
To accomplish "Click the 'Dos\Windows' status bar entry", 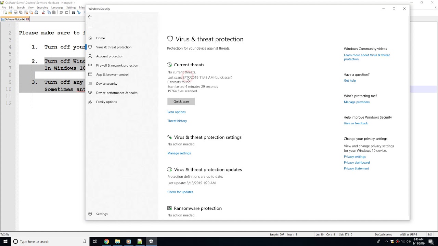I will 383,235.
